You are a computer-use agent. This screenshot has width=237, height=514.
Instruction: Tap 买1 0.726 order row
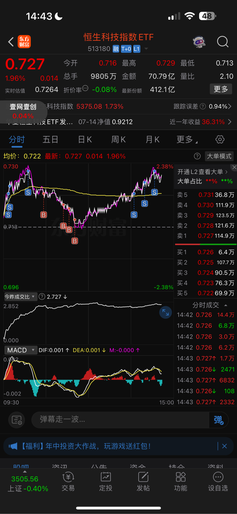point(206,252)
